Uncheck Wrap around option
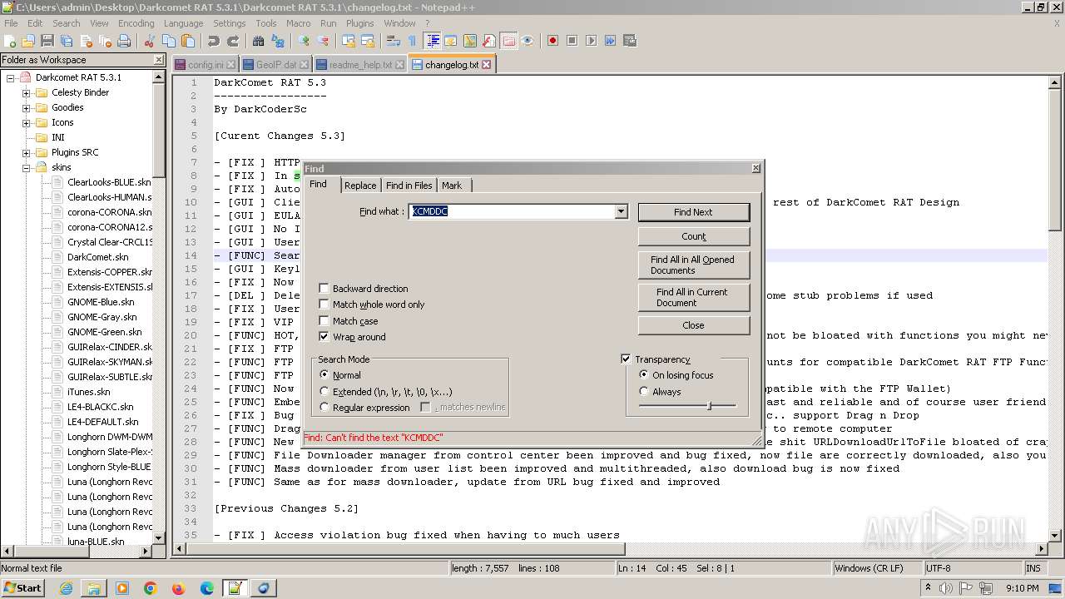 324,337
